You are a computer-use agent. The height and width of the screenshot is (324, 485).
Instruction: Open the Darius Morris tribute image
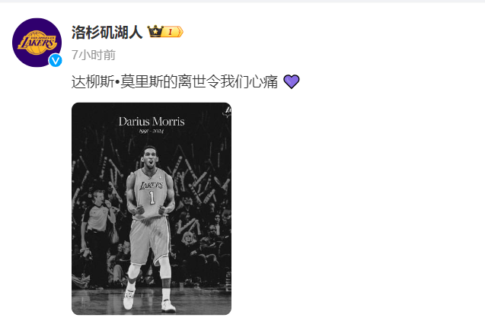(152, 209)
